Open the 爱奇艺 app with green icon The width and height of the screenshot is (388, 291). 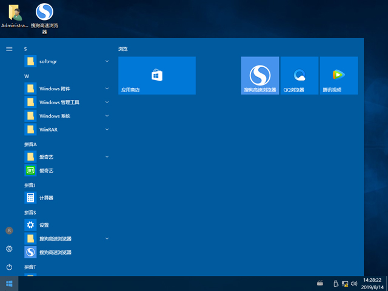67,170
